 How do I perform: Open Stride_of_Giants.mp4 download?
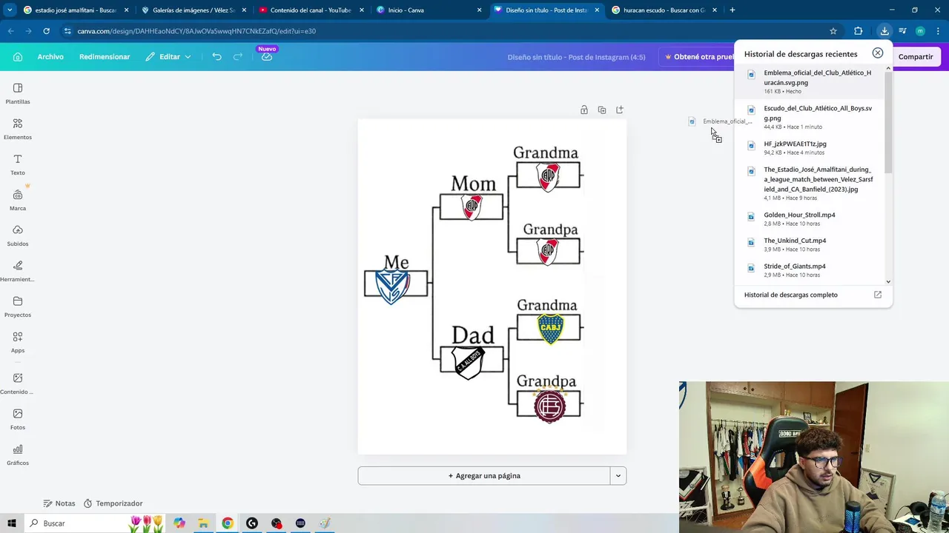point(810,270)
